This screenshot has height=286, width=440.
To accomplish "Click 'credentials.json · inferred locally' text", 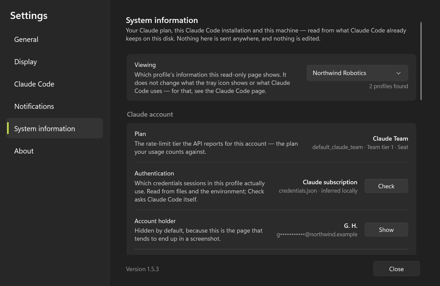I will (x=318, y=191).
